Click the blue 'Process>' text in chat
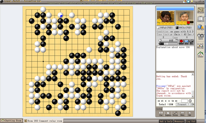Screen dimensions: 206x123 tap(161, 86)
